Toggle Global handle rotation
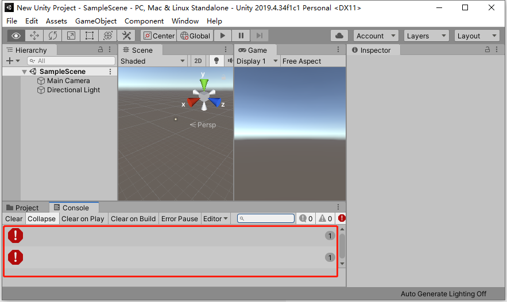This screenshot has width=507, height=302. click(195, 36)
